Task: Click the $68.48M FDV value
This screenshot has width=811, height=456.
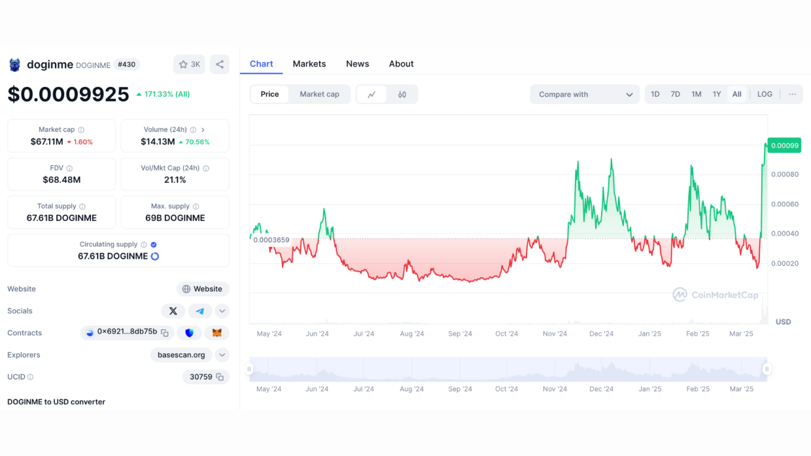Action: [61, 180]
